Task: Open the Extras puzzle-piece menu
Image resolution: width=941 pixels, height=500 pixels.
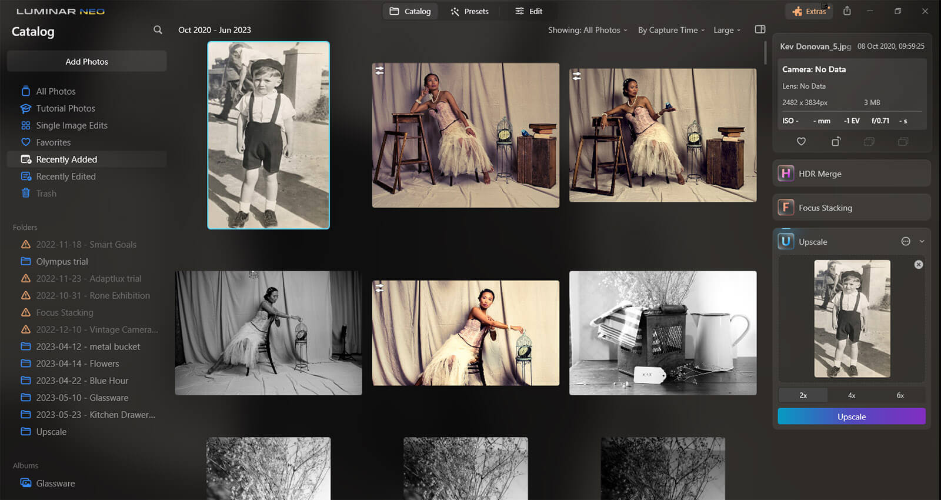Action: [x=809, y=11]
